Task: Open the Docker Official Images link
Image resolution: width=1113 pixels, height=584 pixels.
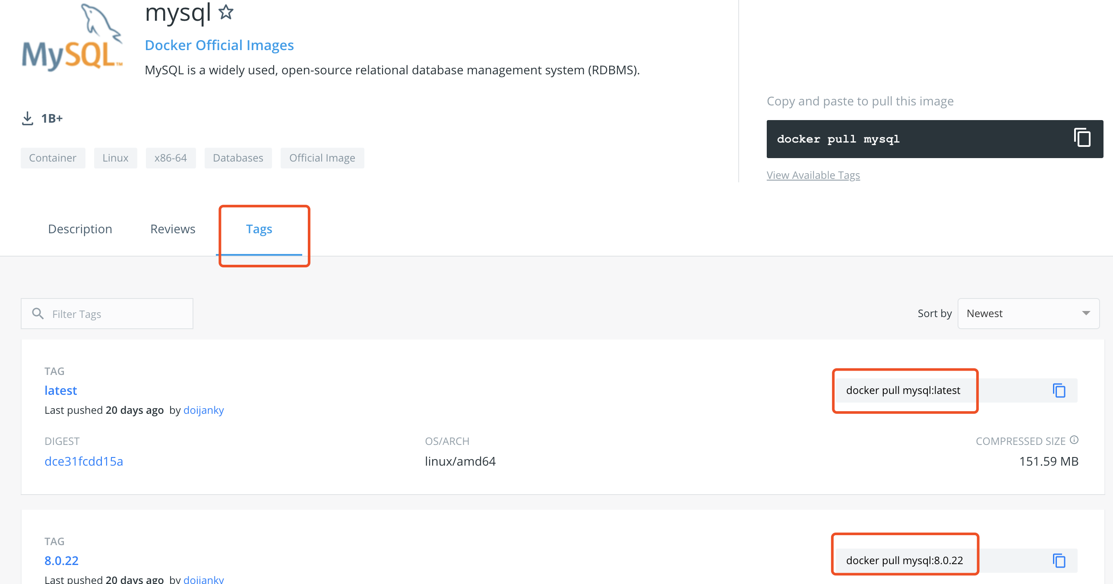Action: 219,45
